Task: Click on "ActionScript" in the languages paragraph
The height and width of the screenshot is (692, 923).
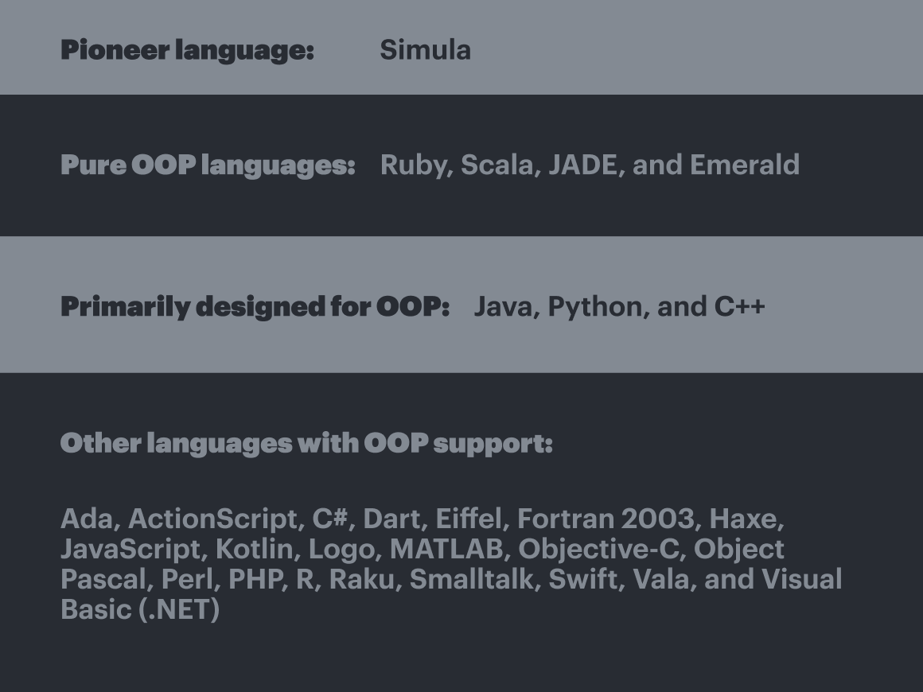Action: (211, 519)
